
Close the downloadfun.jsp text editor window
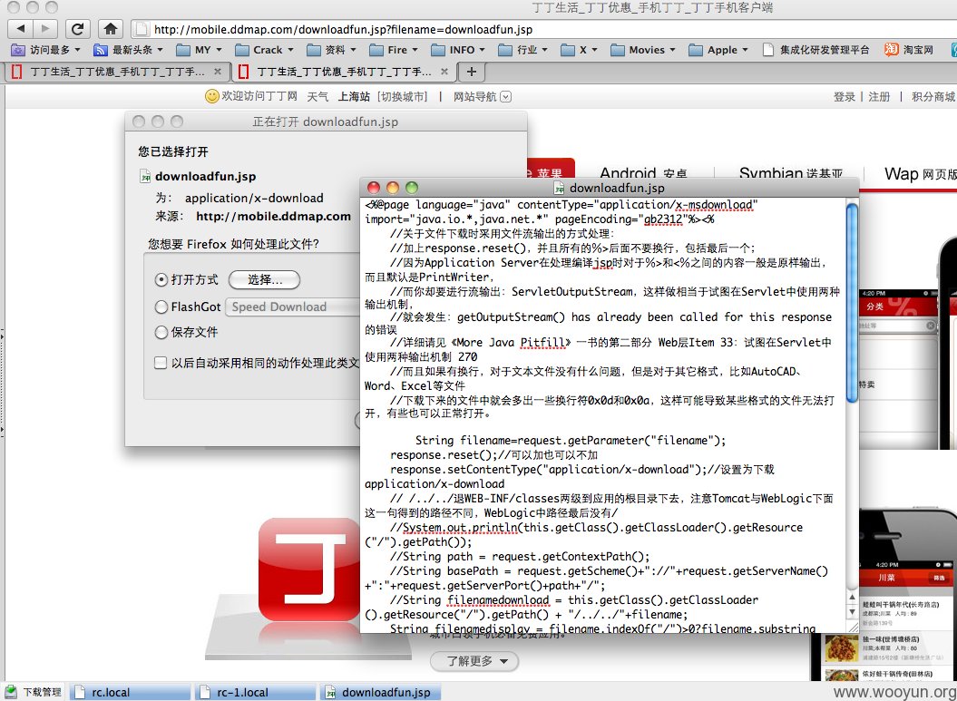point(374,188)
